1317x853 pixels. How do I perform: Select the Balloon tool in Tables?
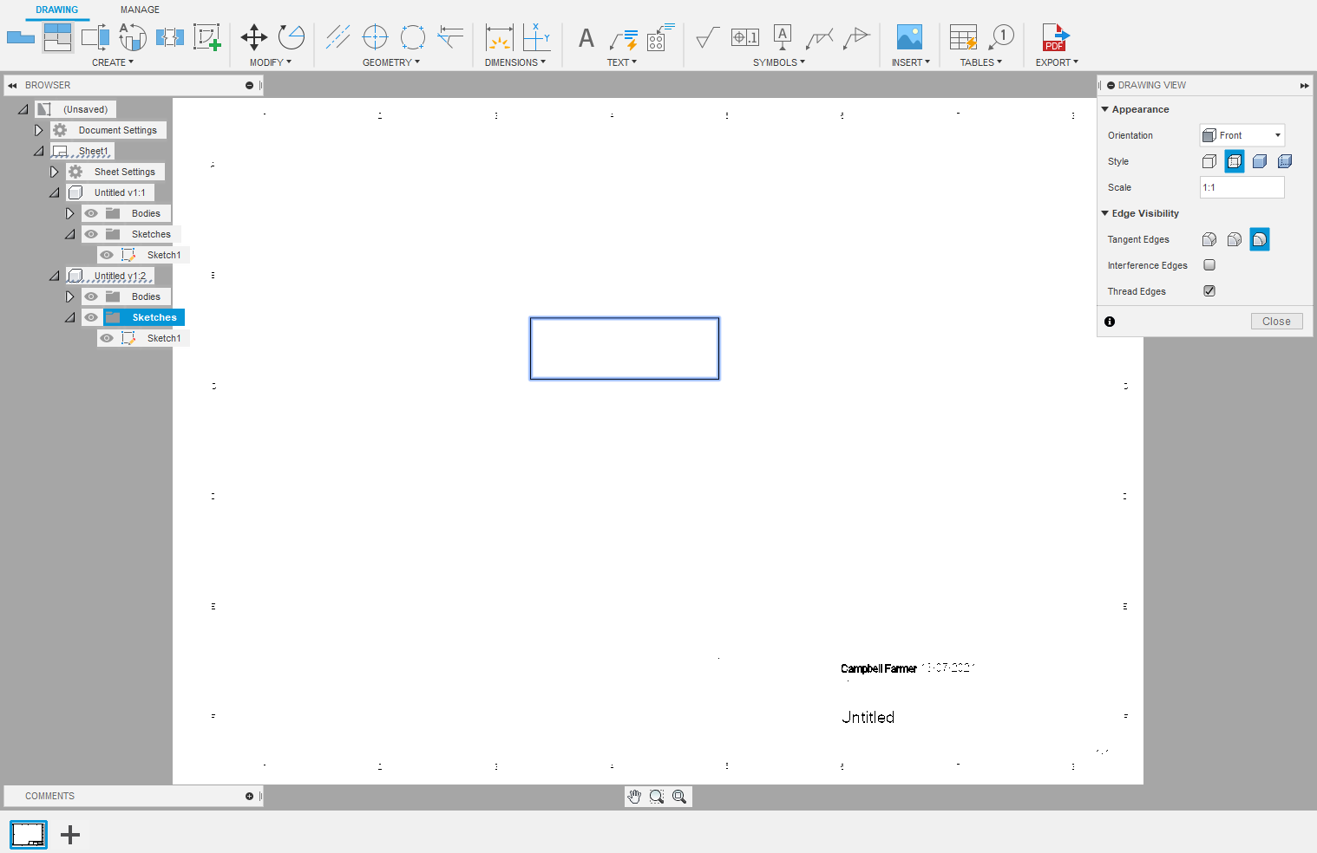pos(1001,37)
